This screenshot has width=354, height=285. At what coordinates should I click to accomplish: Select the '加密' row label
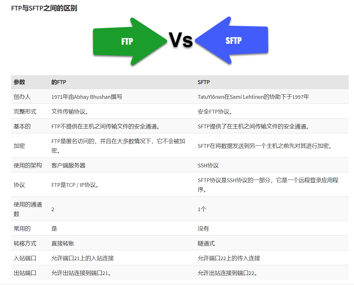(x=20, y=146)
